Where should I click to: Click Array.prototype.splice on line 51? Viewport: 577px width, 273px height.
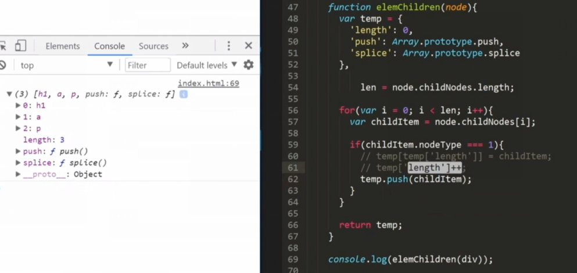pos(461,53)
